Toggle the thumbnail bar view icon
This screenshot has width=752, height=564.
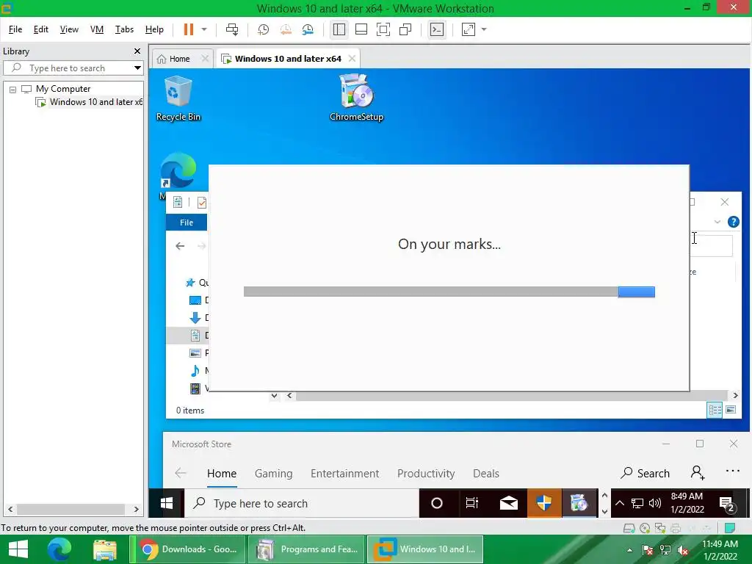tap(361, 29)
